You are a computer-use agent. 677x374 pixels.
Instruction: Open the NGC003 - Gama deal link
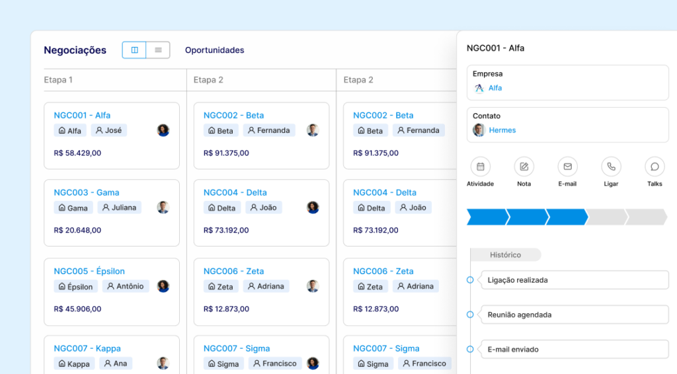pyautogui.click(x=87, y=193)
